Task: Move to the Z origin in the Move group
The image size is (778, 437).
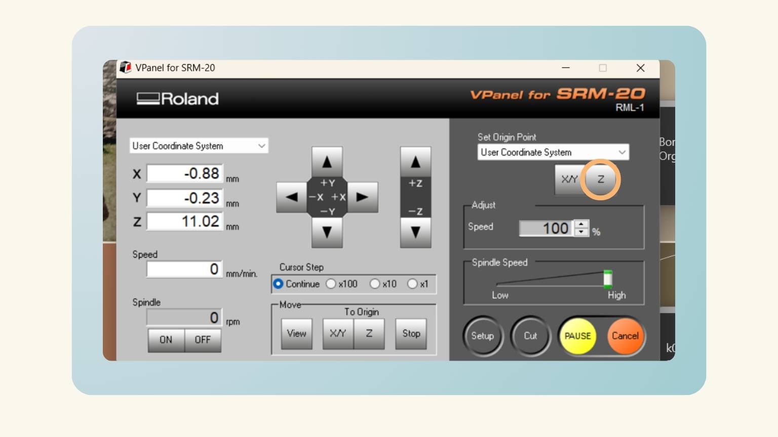Action: (x=369, y=333)
